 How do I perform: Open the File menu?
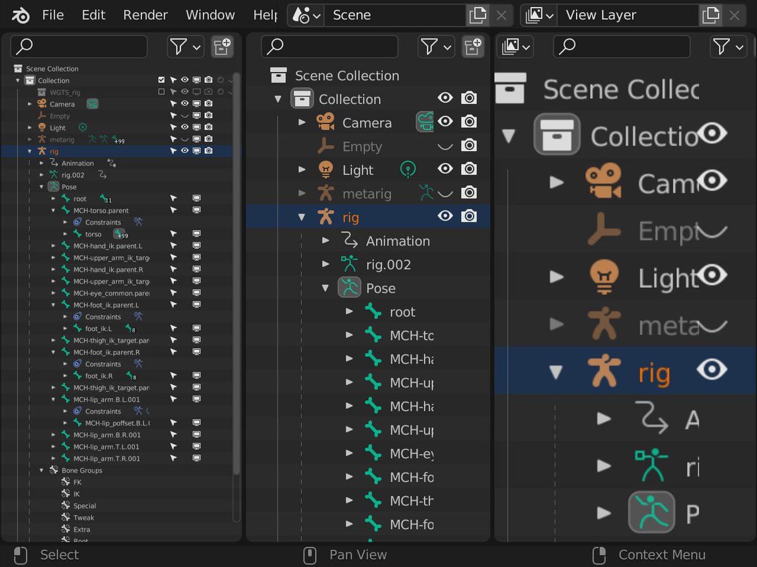(x=53, y=15)
